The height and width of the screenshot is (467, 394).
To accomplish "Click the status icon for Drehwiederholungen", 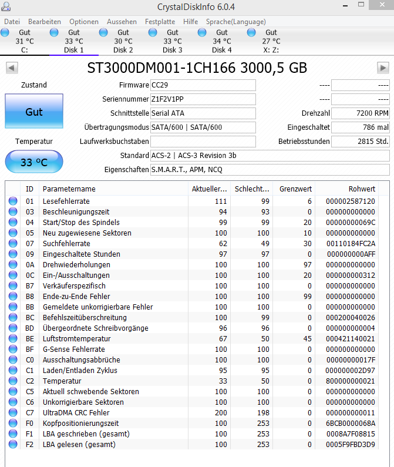I will [x=13, y=264].
